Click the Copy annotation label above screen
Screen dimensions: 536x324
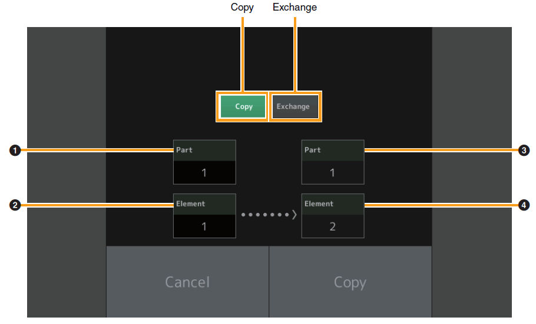click(242, 7)
